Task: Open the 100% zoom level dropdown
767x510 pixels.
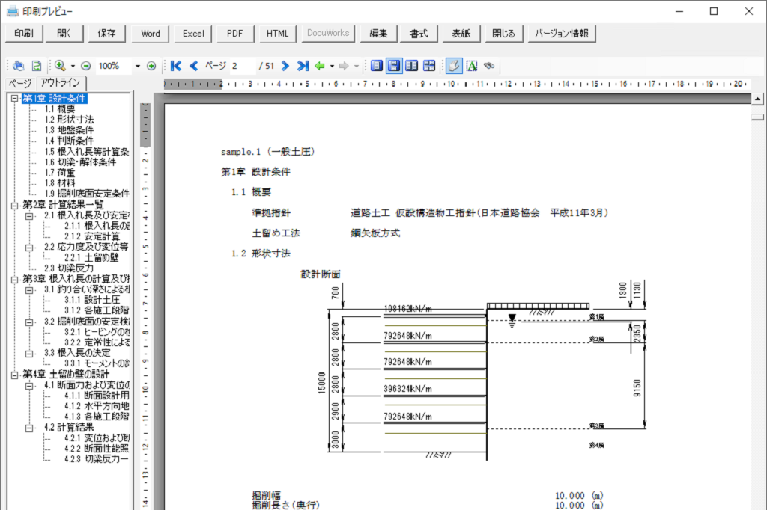Action: coord(138,66)
